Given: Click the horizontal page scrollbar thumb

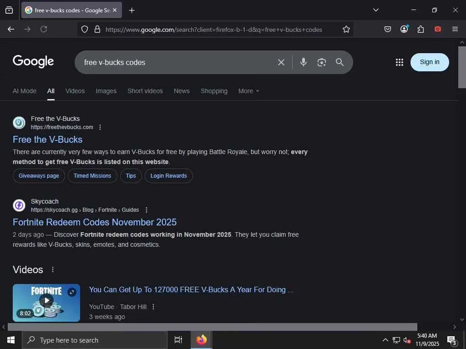Looking at the screenshot, I should click(213, 327).
